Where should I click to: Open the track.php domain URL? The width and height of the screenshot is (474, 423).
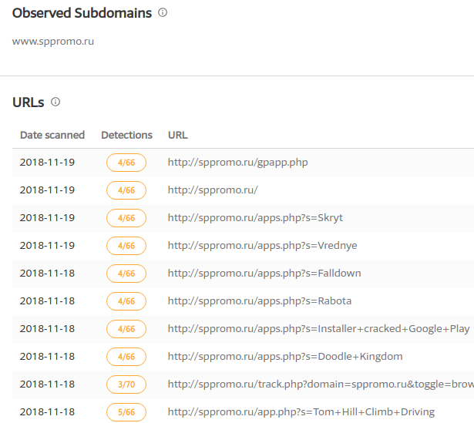[x=320, y=384]
